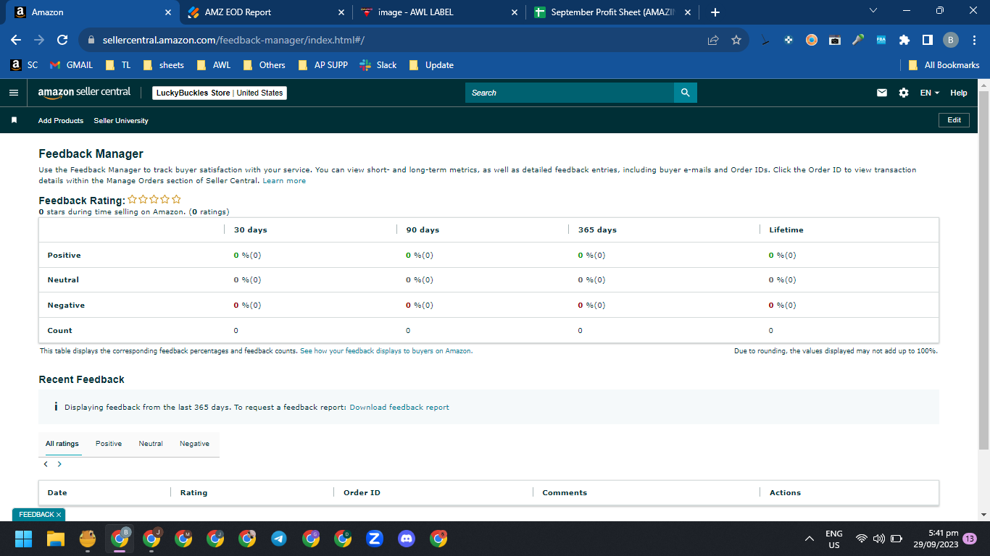This screenshot has height=556, width=990.
Task: Open the Chrome three-dot menu
Action: [x=973, y=40]
